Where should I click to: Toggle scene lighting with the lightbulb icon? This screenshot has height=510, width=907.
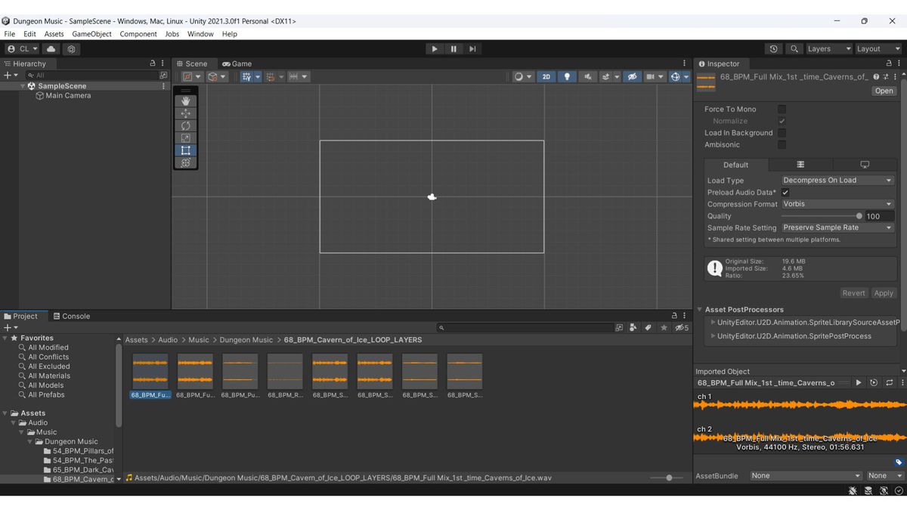tap(567, 77)
